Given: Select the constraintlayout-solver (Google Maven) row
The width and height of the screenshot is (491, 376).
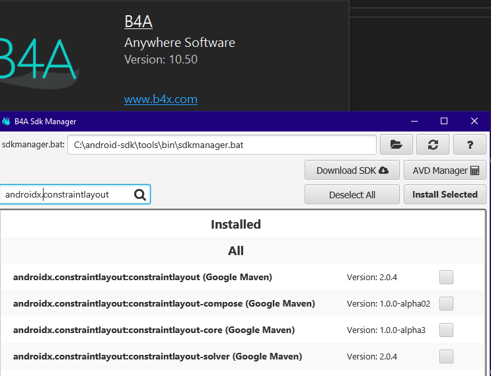Looking at the screenshot, I should (x=243, y=356).
